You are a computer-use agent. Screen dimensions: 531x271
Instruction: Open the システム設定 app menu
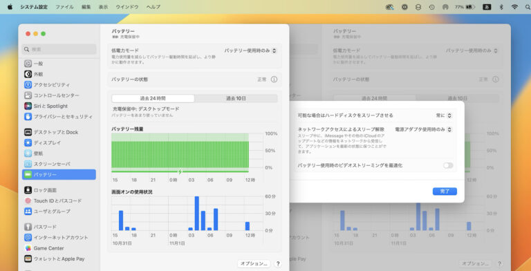(34, 7)
